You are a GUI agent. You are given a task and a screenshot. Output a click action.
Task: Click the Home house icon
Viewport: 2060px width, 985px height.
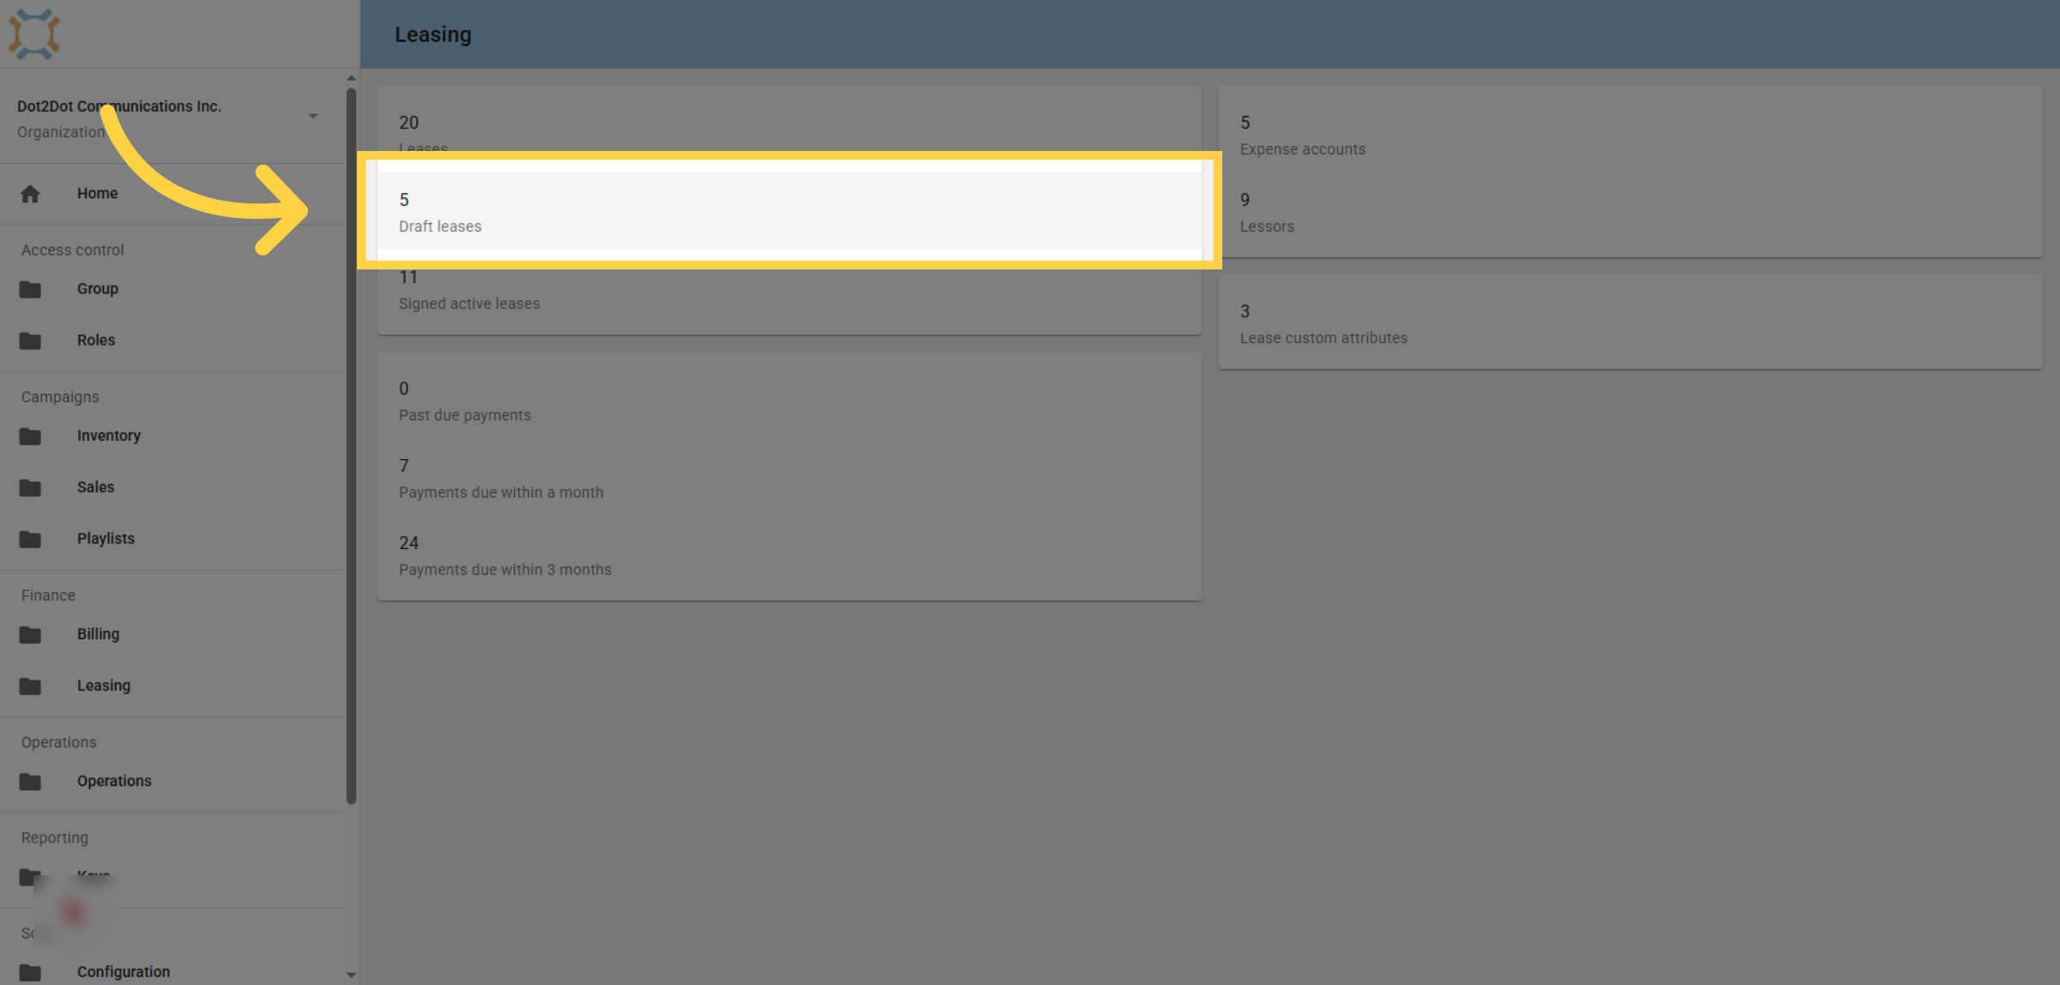[30, 194]
